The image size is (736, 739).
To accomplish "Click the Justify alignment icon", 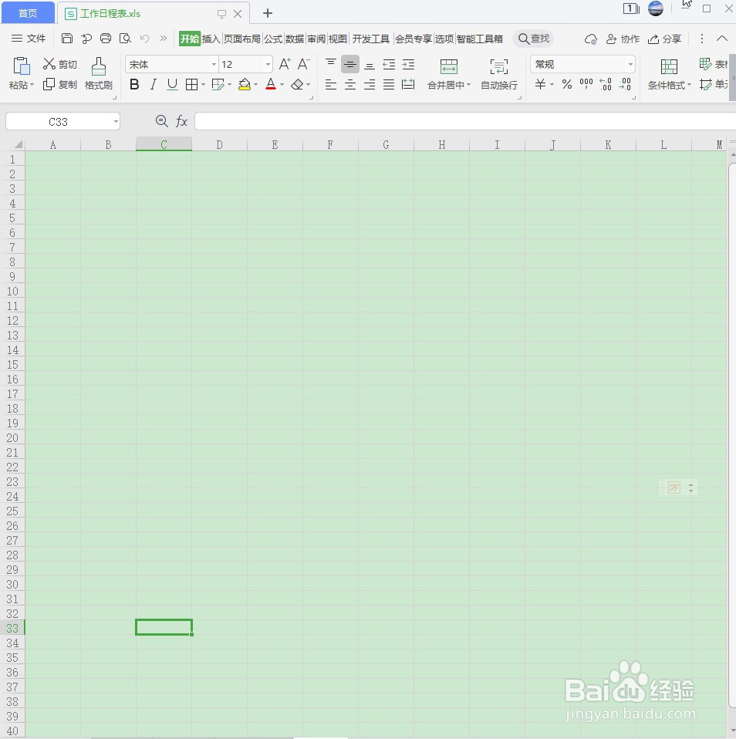I will [389, 84].
